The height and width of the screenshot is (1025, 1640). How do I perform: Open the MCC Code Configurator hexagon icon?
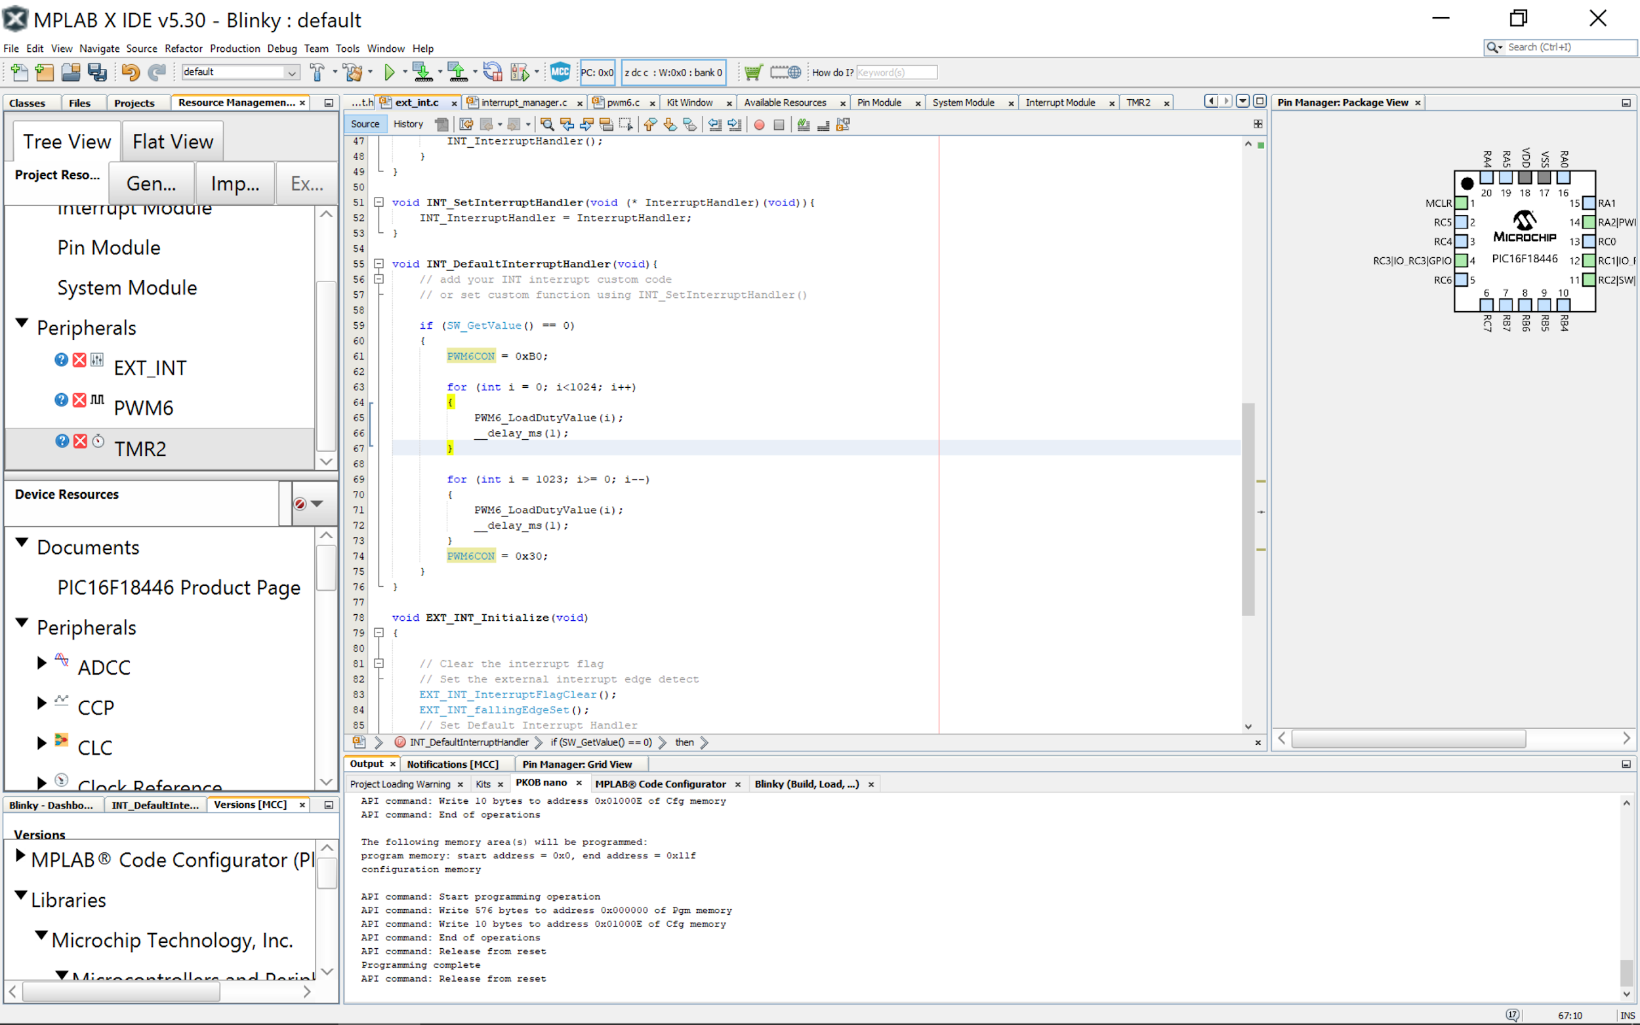tap(560, 72)
